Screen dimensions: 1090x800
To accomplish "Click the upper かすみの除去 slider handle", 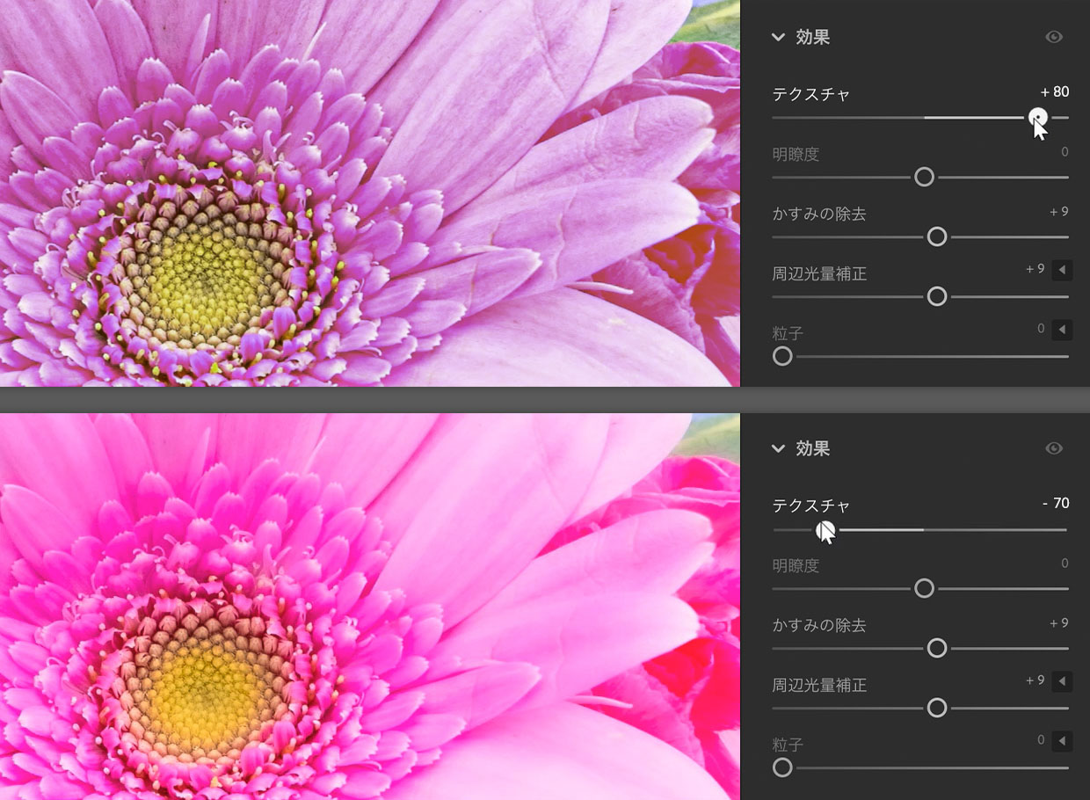I will [x=937, y=236].
